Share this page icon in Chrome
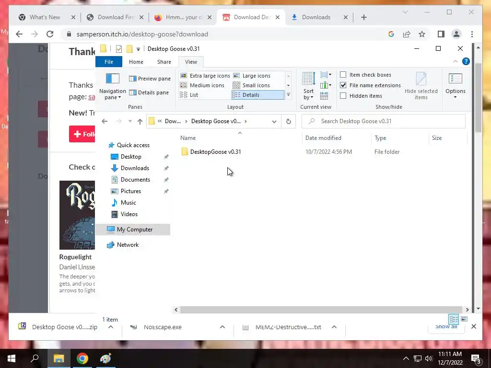 click(407, 34)
